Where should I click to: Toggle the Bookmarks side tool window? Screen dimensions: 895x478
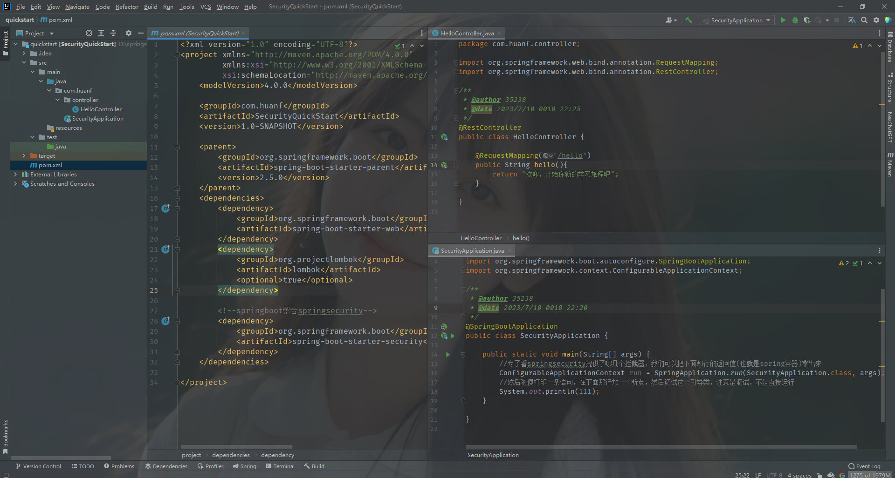pos(6,437)
